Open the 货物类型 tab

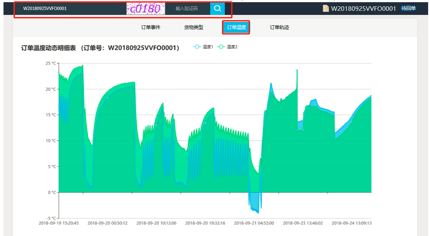tap(193, 27)
